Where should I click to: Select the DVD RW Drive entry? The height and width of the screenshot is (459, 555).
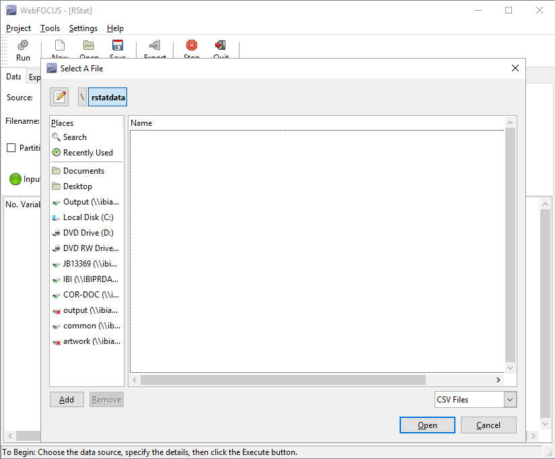tap(87, 248)
